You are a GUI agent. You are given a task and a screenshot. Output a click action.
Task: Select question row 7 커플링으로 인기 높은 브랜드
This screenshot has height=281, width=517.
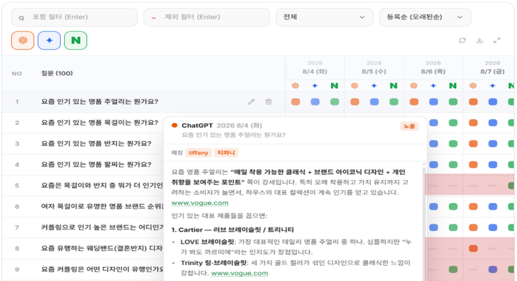(x=102, y=228)
